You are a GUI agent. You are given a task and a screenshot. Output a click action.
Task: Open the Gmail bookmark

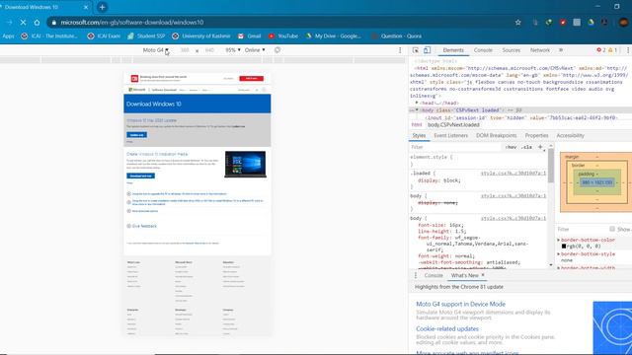[249, 36]
